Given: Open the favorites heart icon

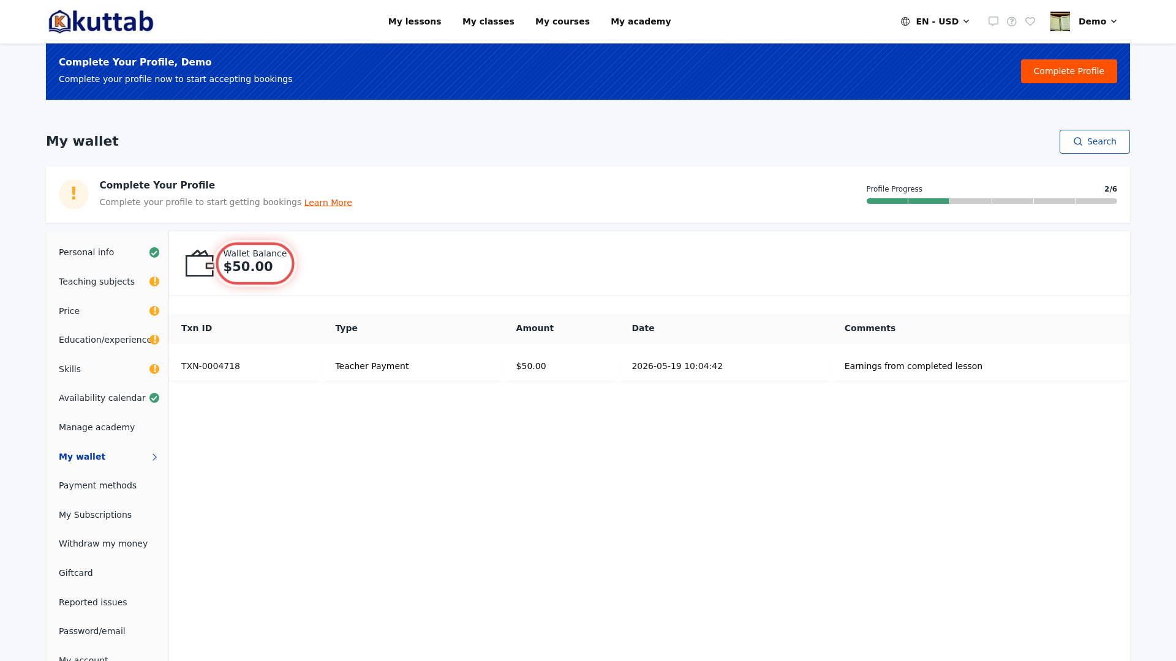Looking at the screenshot, I should pos(1030,21).
